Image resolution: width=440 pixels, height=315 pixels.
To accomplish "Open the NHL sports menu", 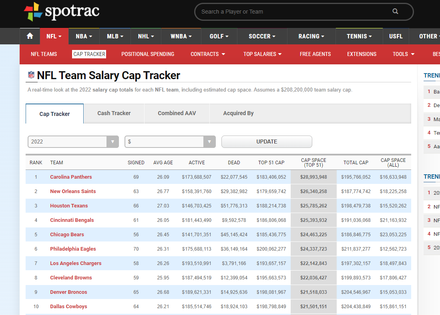I will [x=146, y=36].
